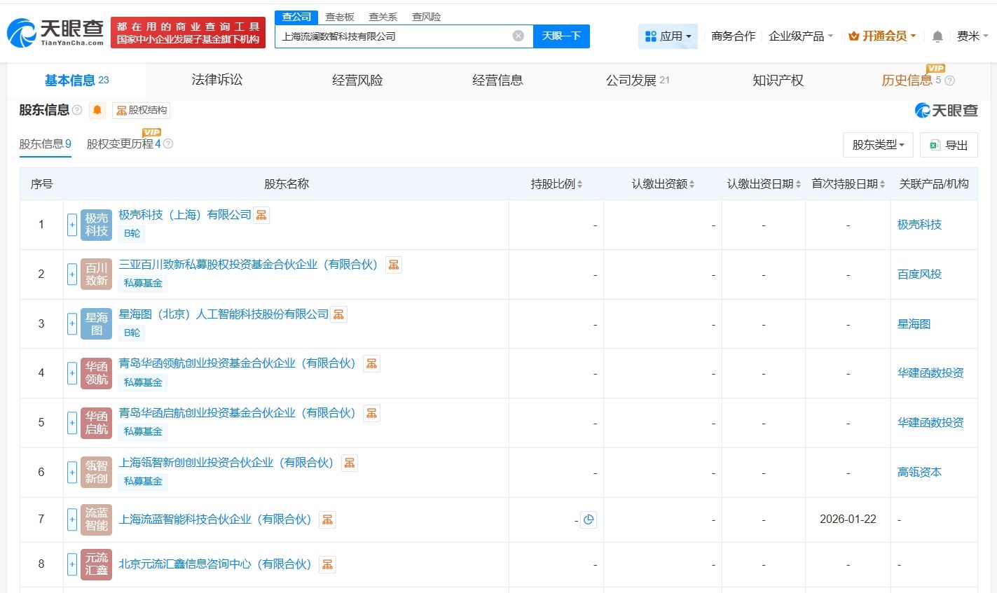The height and width of the screenshot is (593, 997).
Task: Sort table by 持股比例 column
Action: pyautogui.click(x=556, y=184)
